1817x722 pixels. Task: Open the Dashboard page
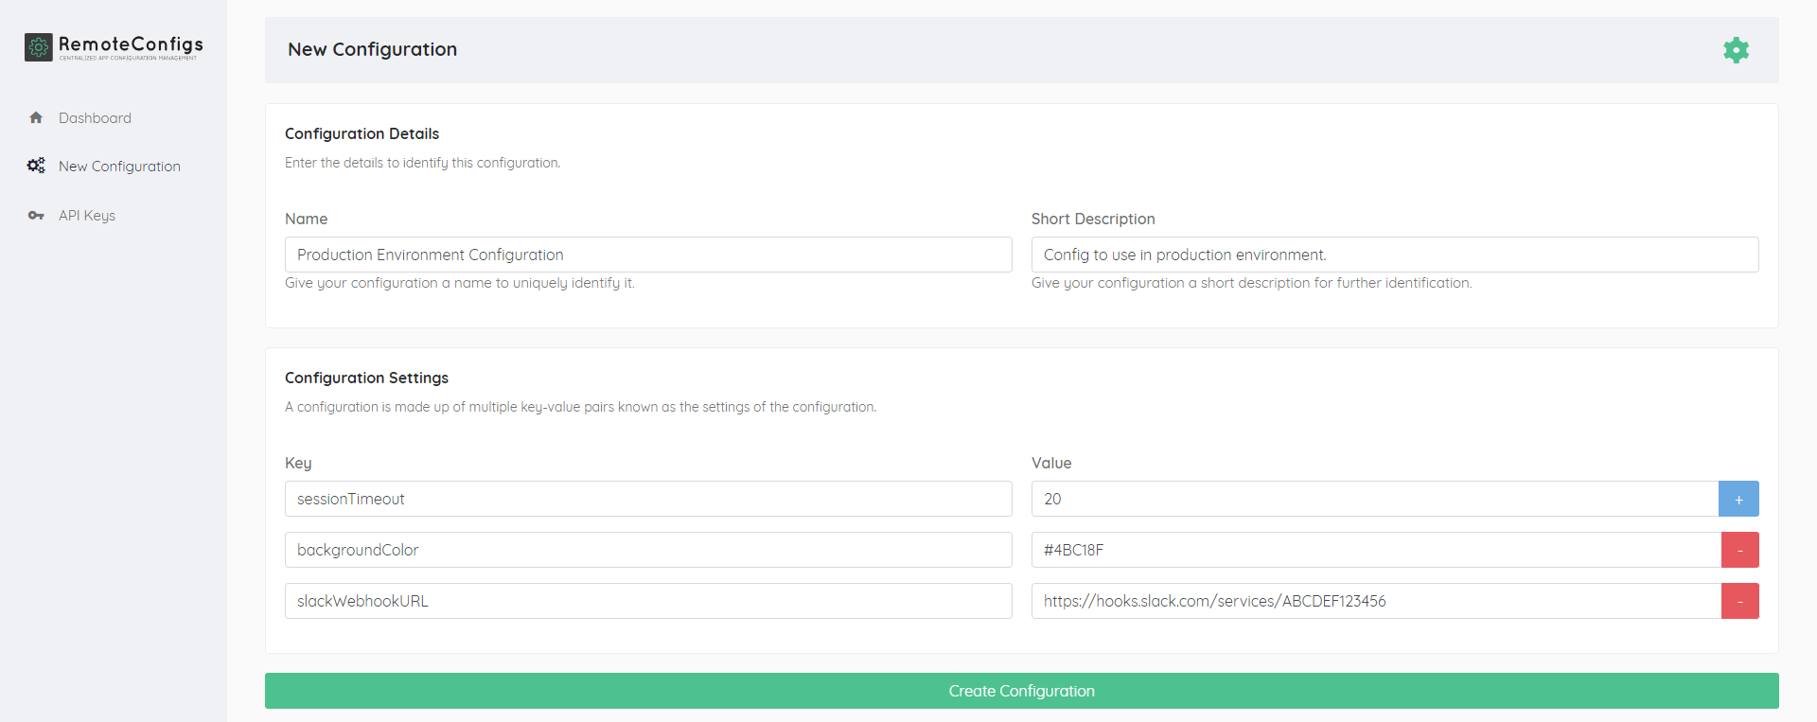95,118
